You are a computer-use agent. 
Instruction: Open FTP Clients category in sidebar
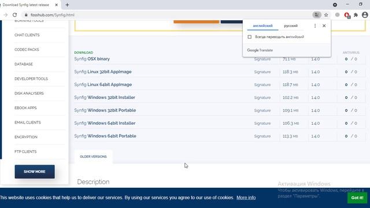25,151
